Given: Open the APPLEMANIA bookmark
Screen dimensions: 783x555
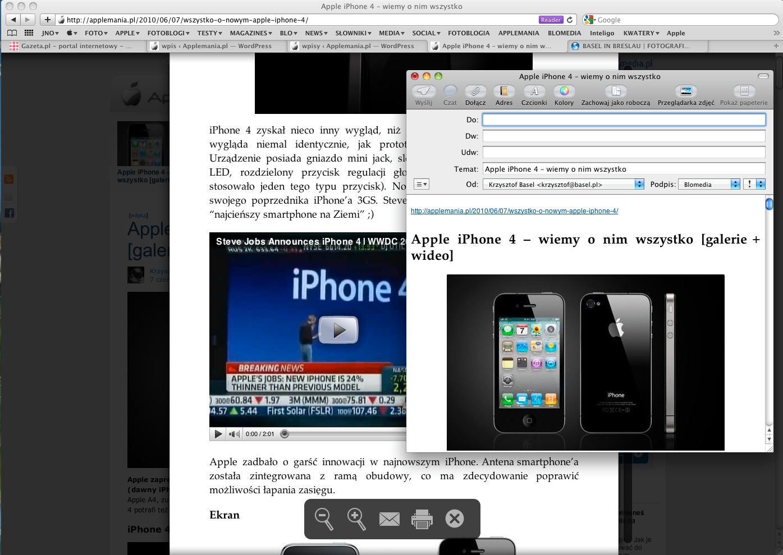Looking at the screenshot, I should pos(519,33).
